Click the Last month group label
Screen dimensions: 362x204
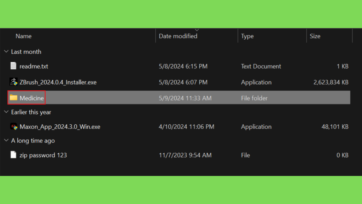coord(26,52)
